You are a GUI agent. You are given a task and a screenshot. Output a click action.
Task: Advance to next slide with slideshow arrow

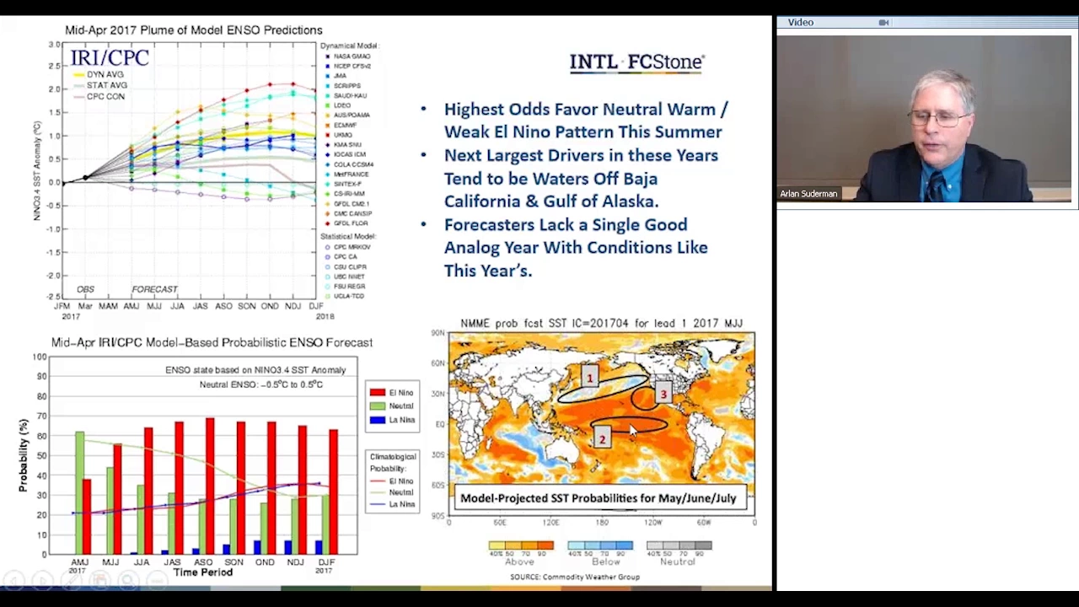pos(43,580)
